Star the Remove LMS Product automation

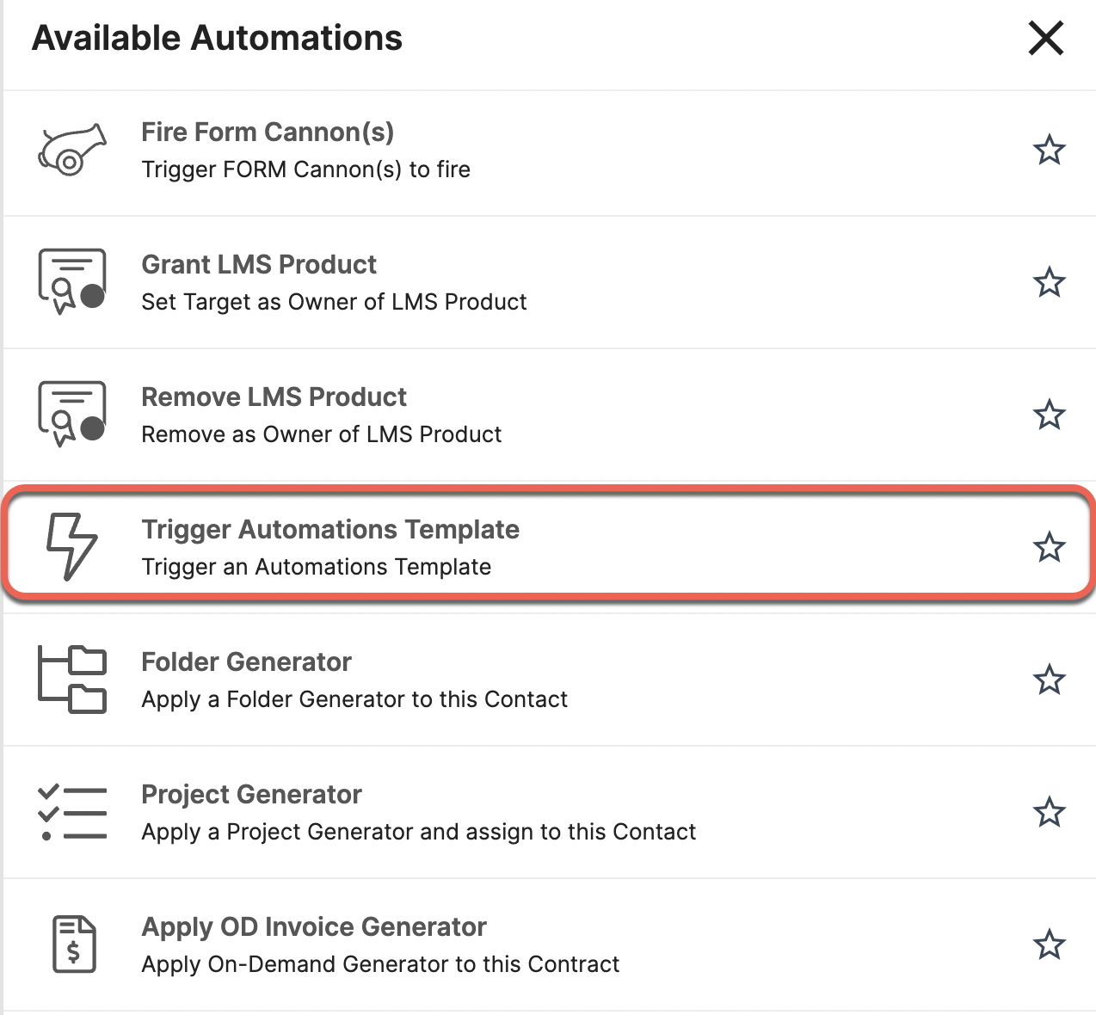click(x=1049, y=415)
